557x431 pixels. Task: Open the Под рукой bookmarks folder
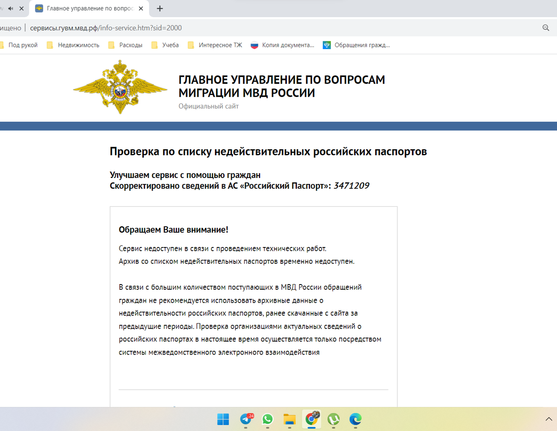point(19,45)
